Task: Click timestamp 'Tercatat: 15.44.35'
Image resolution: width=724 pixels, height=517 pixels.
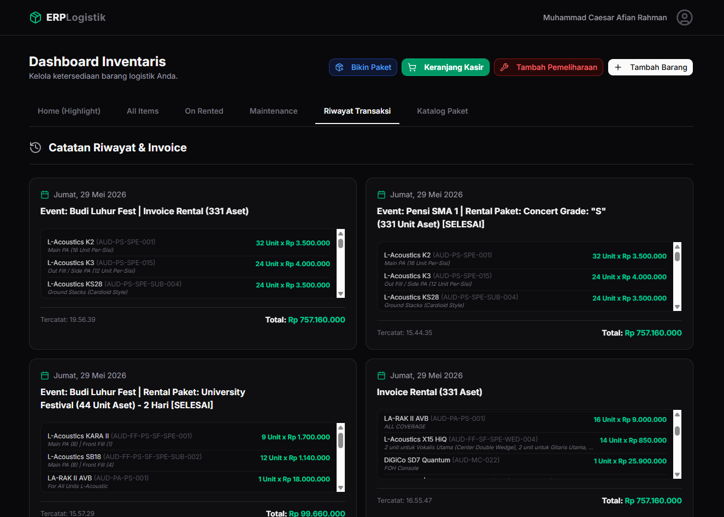Action: tap(404, 333)
